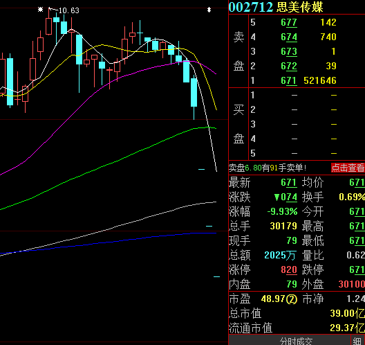Click the 最新 price value 671
This screenshot has height=345, width=365.
point(289,182)
